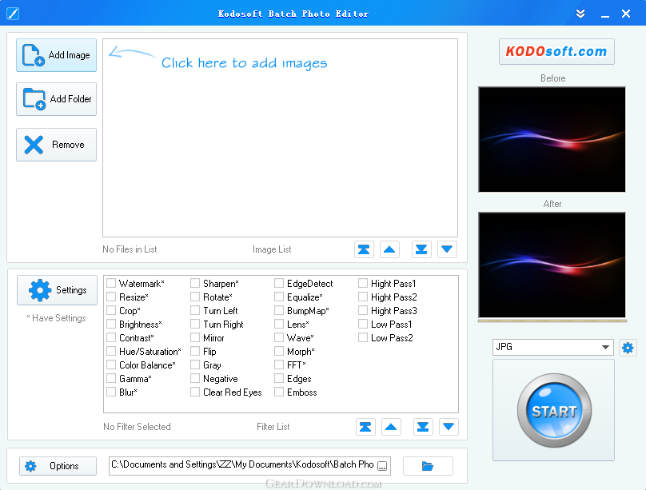Check the Color Balance filter

pyautogui.click(x=111, y=365)
